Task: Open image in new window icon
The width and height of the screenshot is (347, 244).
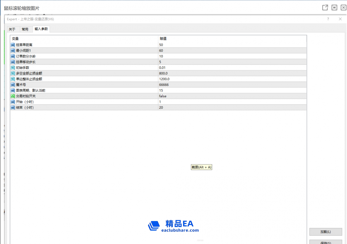Action: click(x=325, y=8)
